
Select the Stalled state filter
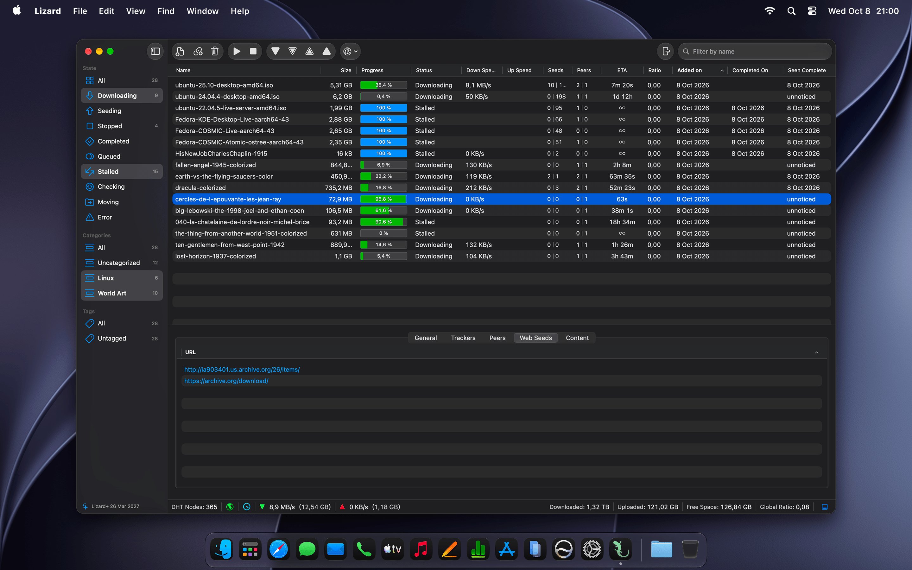[x=122, y=172]
